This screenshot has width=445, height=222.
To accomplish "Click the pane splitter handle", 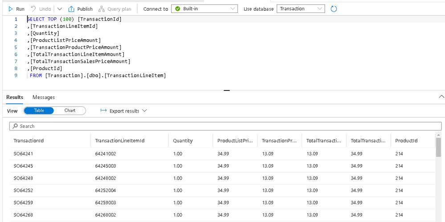I will click(226, 90).
